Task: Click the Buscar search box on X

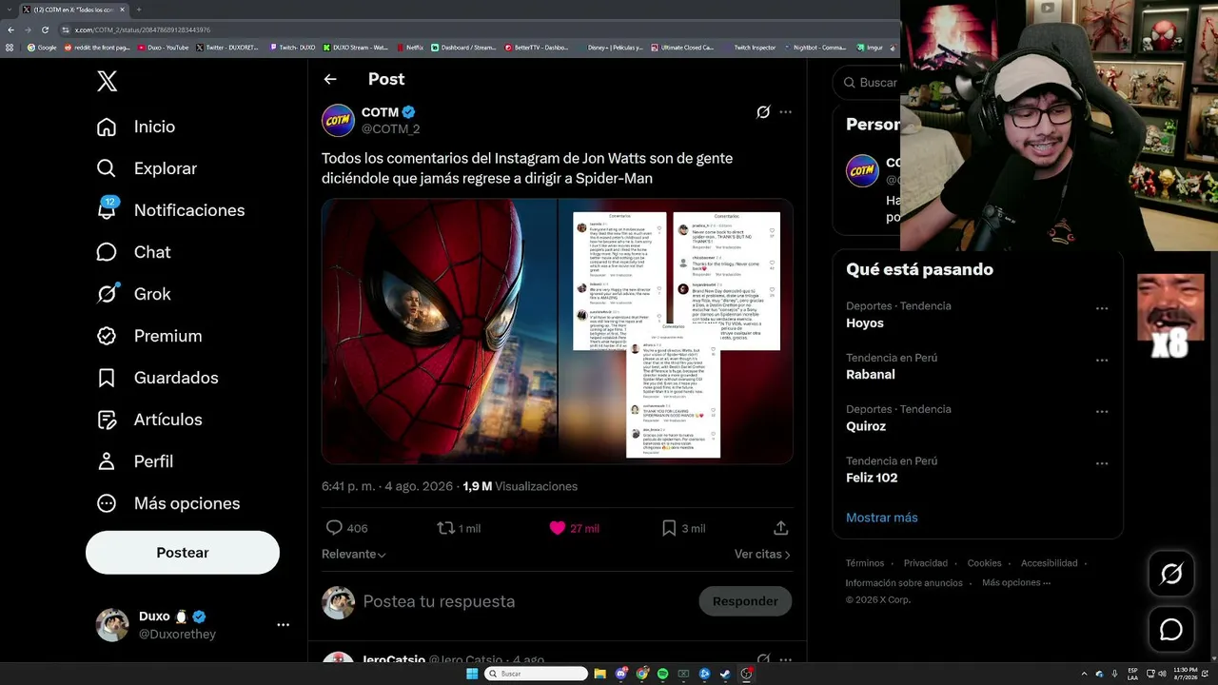Action: click(867, 83)
